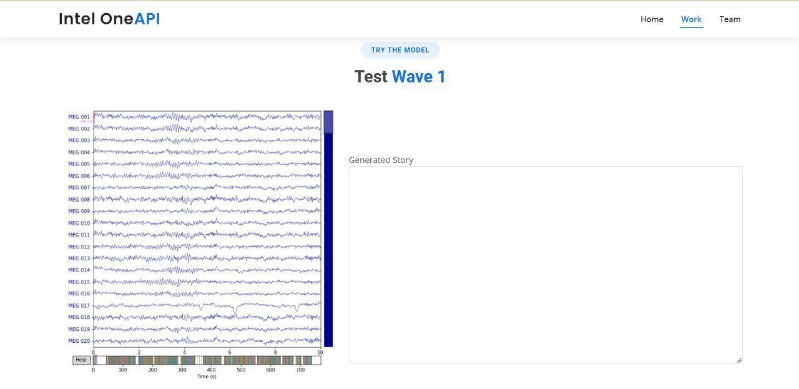Screen dimensions: 799x389
Task: Click inside the Generated Story text area
Action: click(x=545, y=264)
